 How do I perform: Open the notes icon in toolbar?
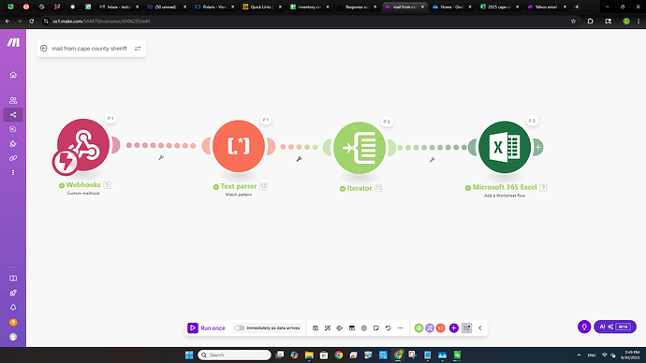[376, 328]
